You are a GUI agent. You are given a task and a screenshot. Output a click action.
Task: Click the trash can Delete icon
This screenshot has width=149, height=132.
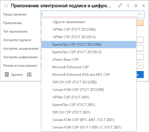coord(7,75)
